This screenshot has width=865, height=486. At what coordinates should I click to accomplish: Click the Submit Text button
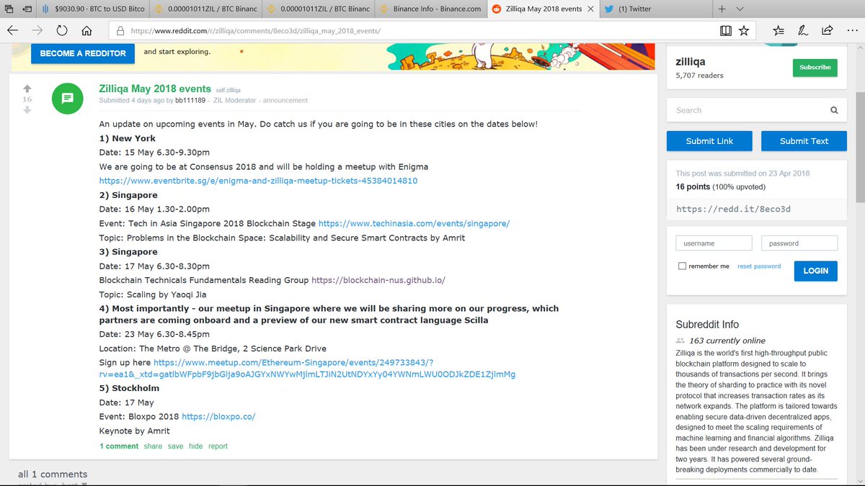coord(804,141)
